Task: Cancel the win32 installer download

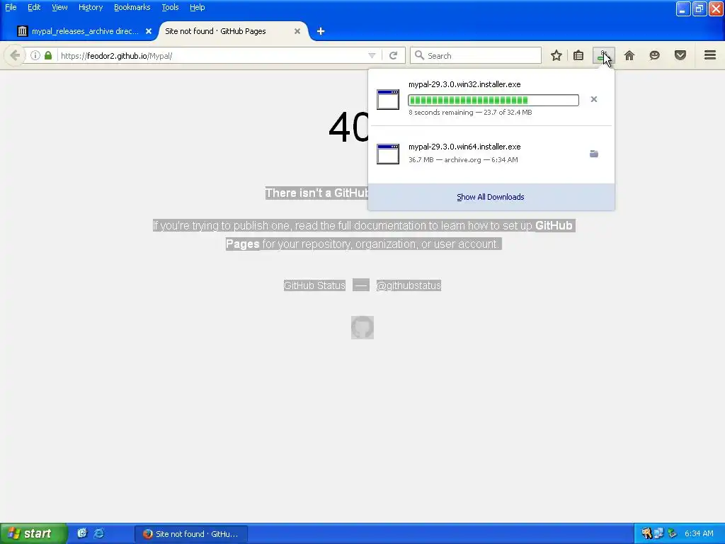Action: pyautogui.click(x=594, y=99)
